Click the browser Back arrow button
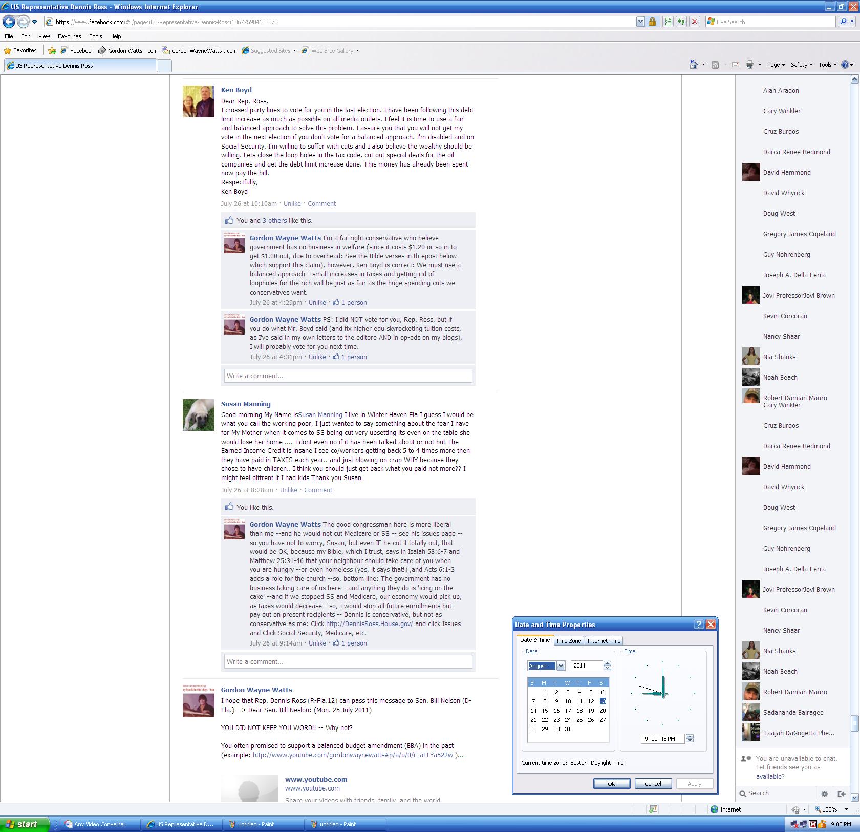 click(9, 22)
